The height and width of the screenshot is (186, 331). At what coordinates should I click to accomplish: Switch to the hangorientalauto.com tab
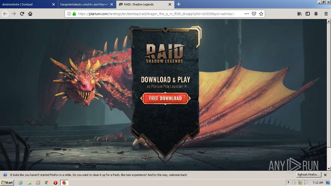coord(87,4)
